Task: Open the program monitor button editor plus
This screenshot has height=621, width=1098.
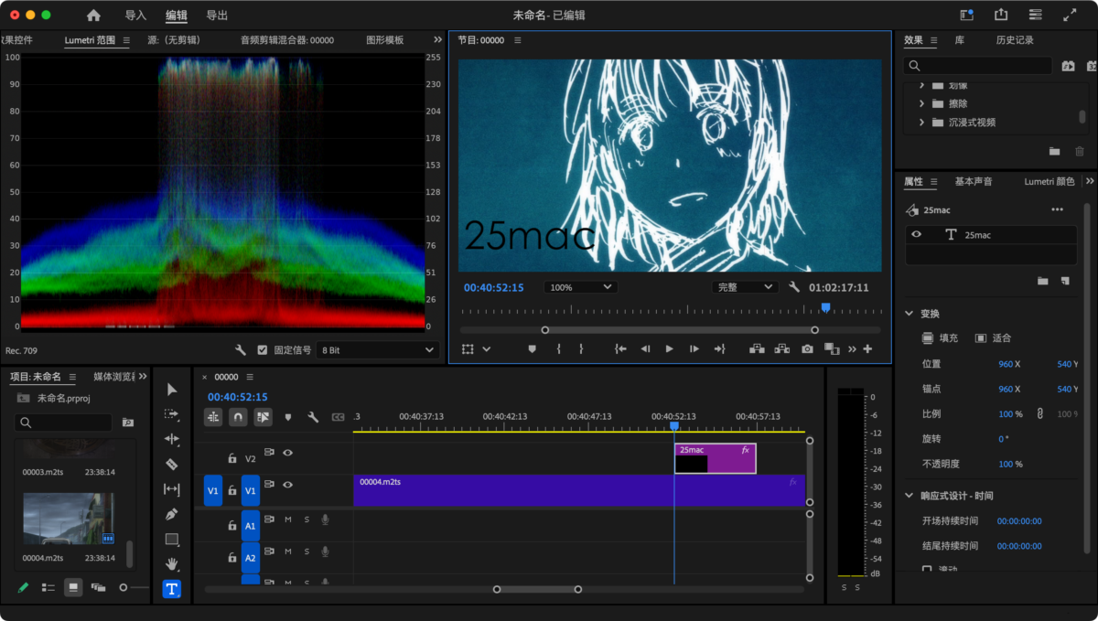Action: 867,348
